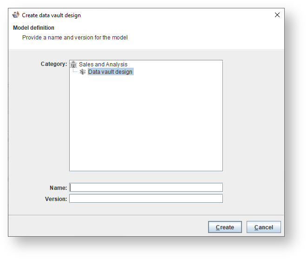307x259 pixels.
Task: Click into the Version input field
Action: click(146, 199)
